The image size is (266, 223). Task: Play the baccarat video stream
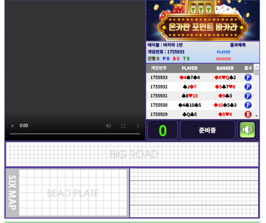(x=12, y=126)
